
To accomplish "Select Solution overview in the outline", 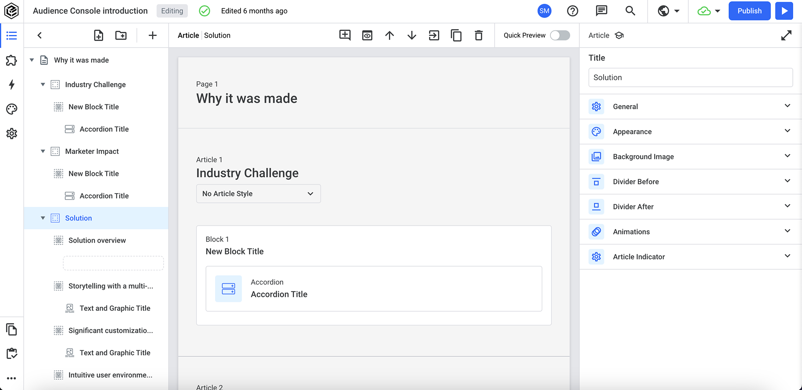I will pos(96,240).
